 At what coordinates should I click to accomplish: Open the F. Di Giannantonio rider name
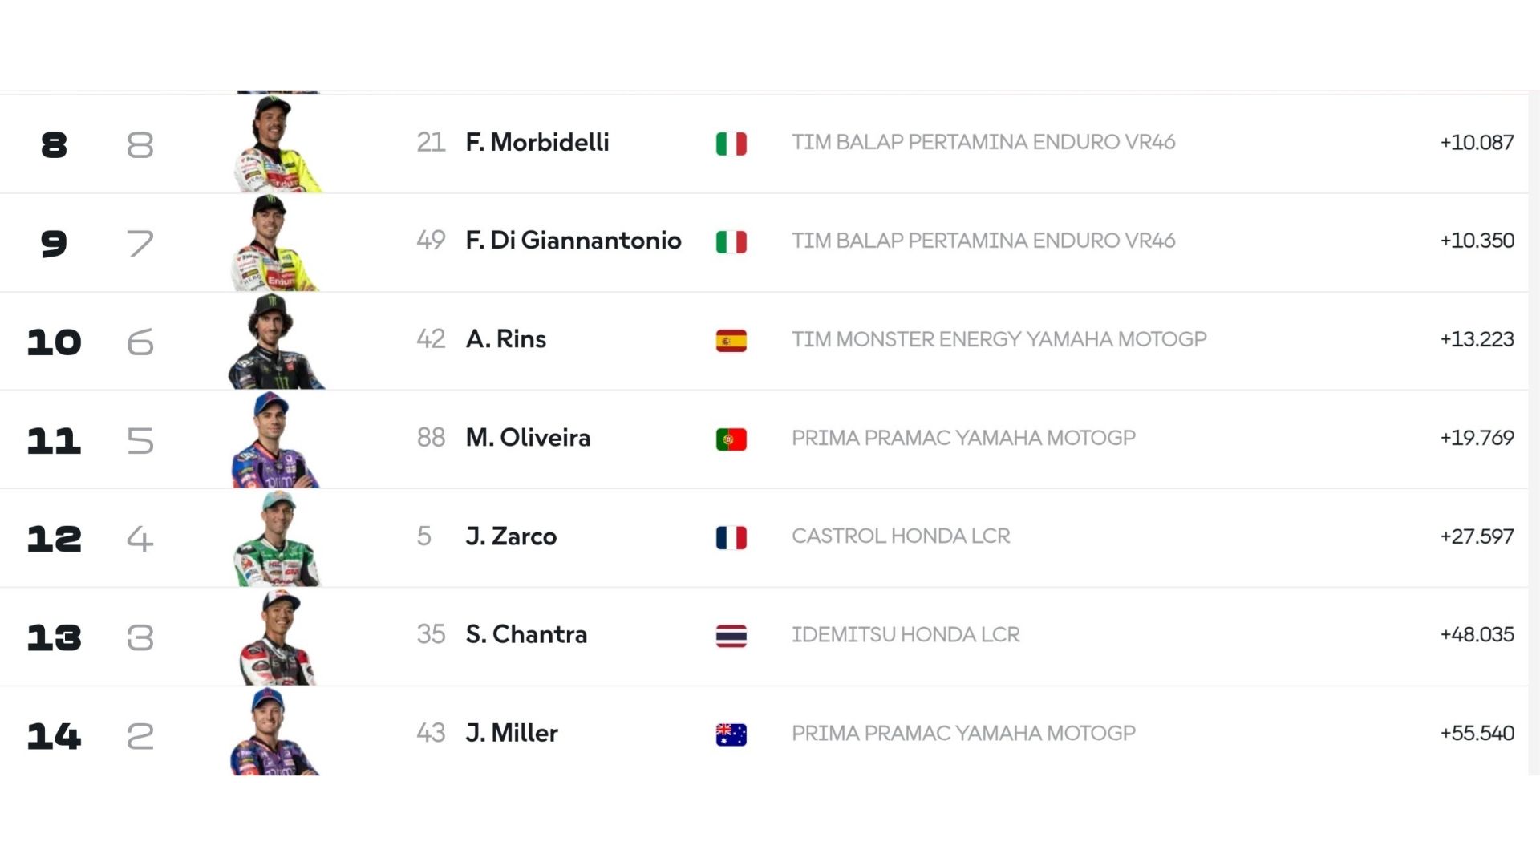(x=573, y=240)
